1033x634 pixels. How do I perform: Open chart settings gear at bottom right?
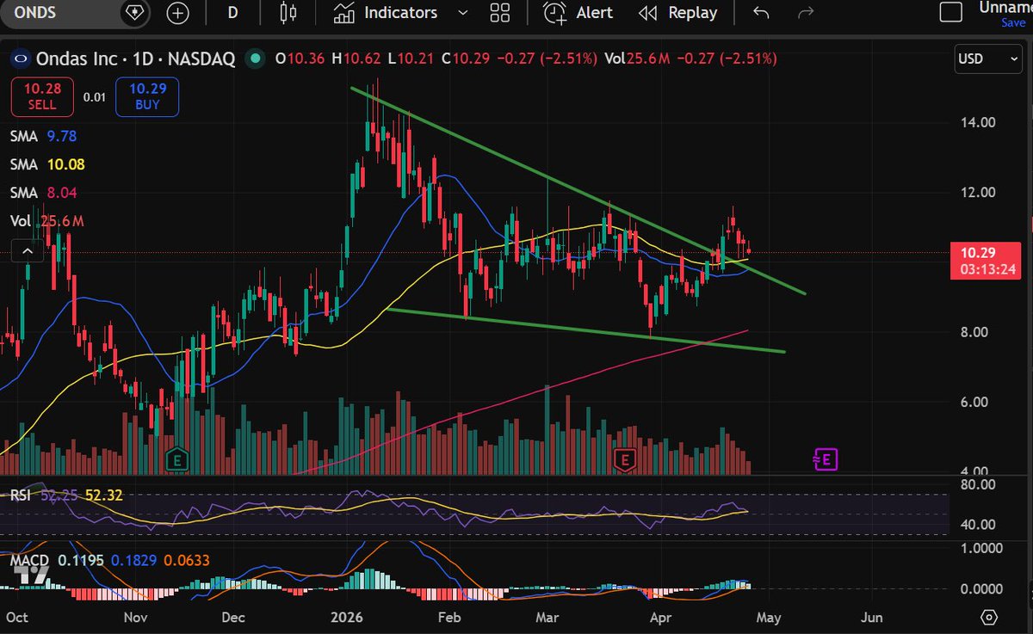[x=988, y=618]
